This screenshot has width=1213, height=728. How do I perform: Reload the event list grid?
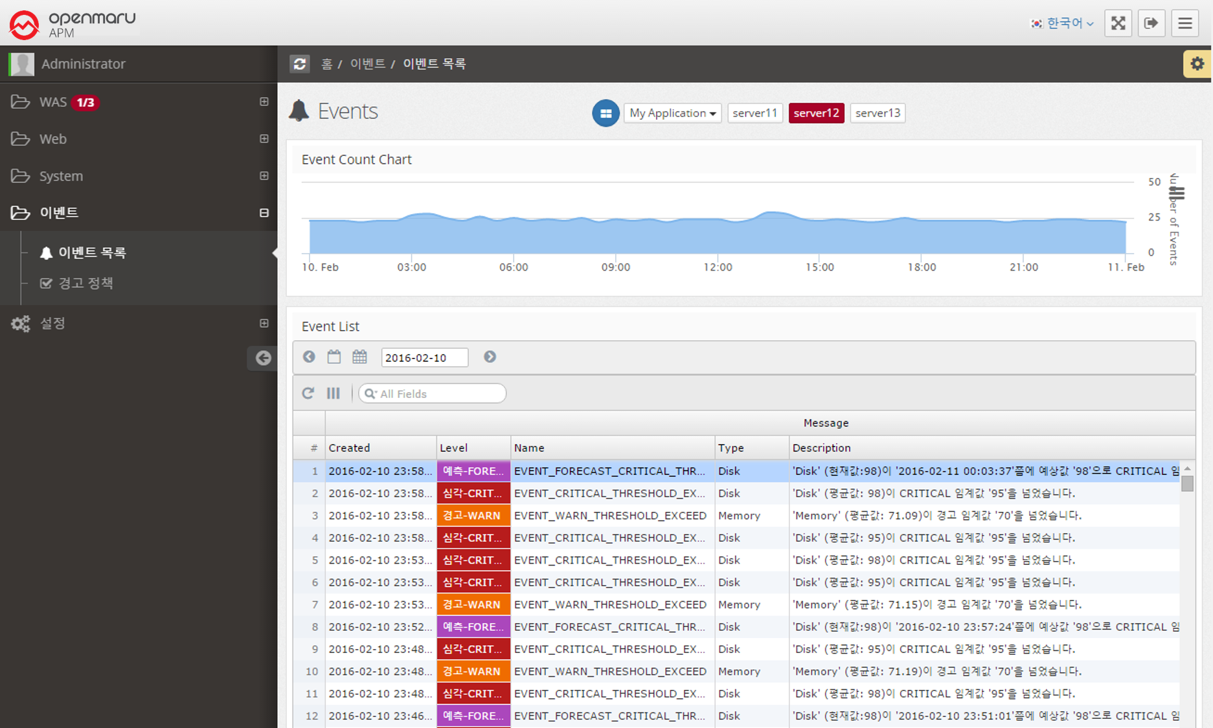coord(308,393)
